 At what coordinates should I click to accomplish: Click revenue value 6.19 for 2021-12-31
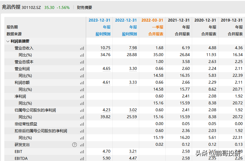pyautogui.click(x=186, y=48)
